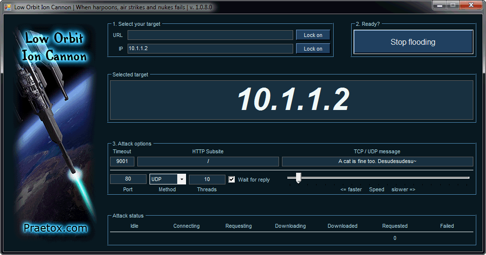Click the Downloaded status column header

tap(342, 226)
